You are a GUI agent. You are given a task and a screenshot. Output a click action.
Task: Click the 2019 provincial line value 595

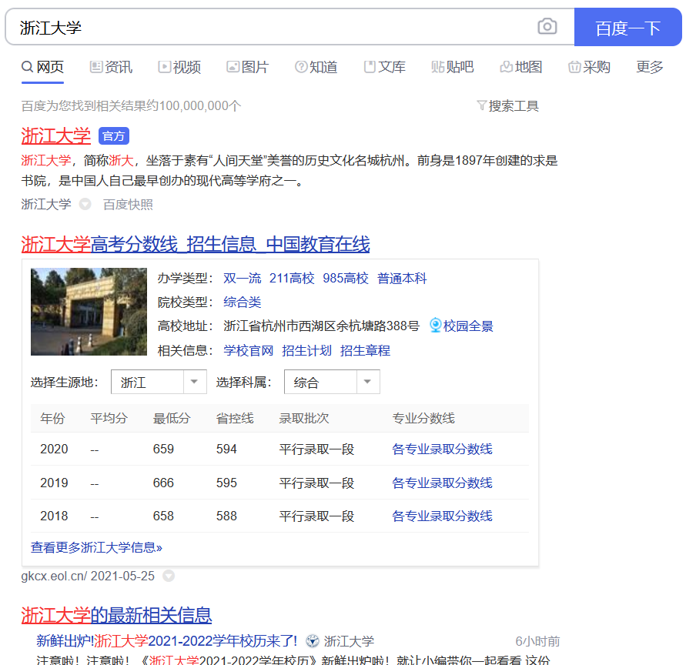click(226, 483)
